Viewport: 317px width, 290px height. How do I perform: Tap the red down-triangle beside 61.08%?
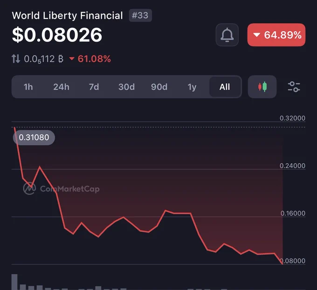[72, 59]
